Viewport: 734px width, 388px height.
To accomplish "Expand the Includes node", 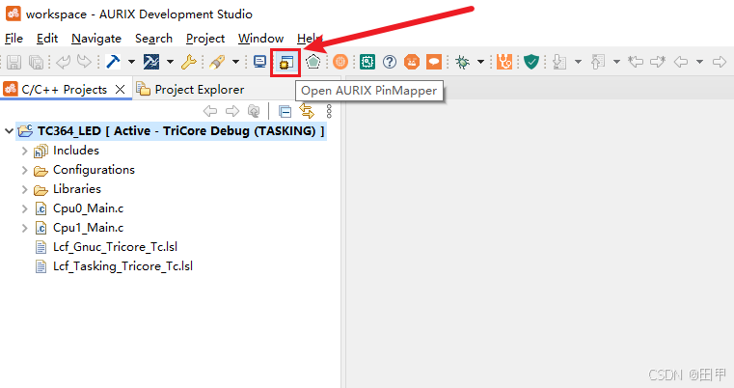I will [x=25, y=151].
